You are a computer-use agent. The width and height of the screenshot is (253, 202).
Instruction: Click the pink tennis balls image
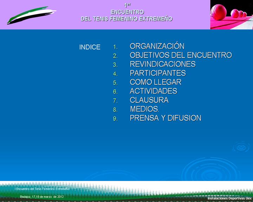pyautogui.click(x=231, y=15)
